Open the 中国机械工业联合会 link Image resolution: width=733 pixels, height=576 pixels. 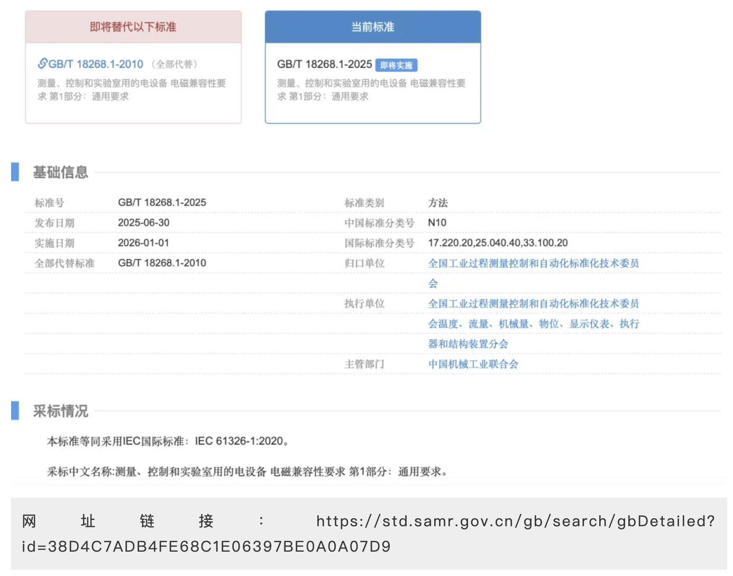(x=473, y=364)
